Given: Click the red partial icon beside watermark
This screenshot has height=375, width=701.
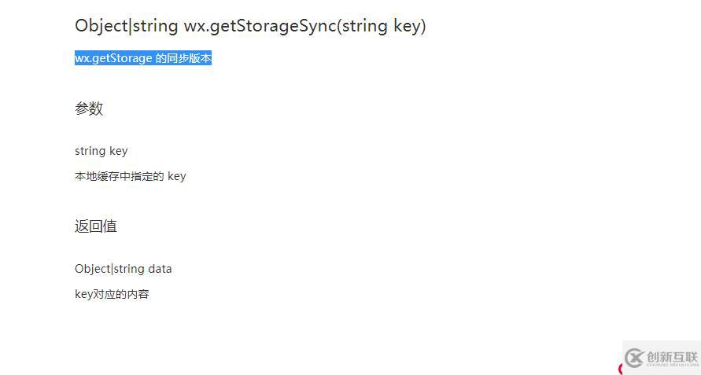Looking at the screenshot, I should 620,369.
